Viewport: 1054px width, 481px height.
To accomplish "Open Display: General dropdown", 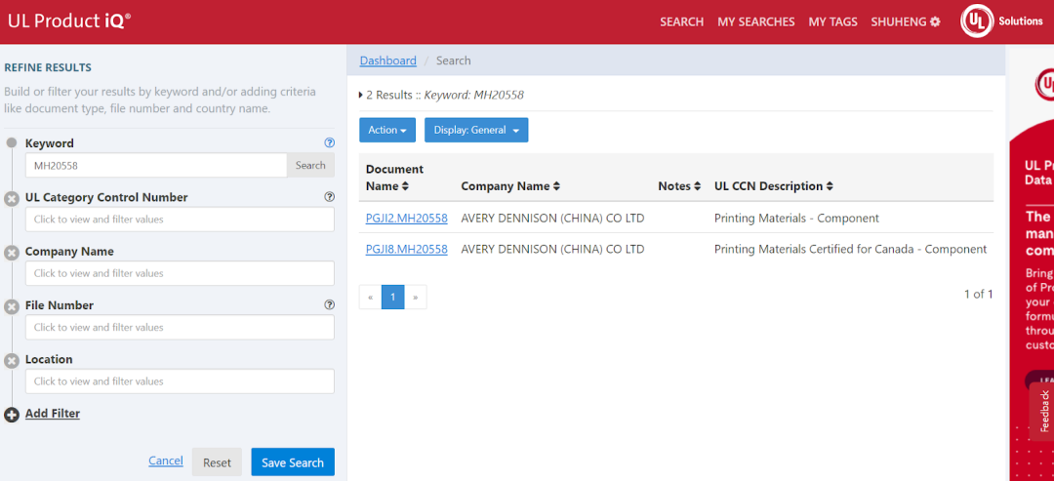I will click(x=476, y=131).
